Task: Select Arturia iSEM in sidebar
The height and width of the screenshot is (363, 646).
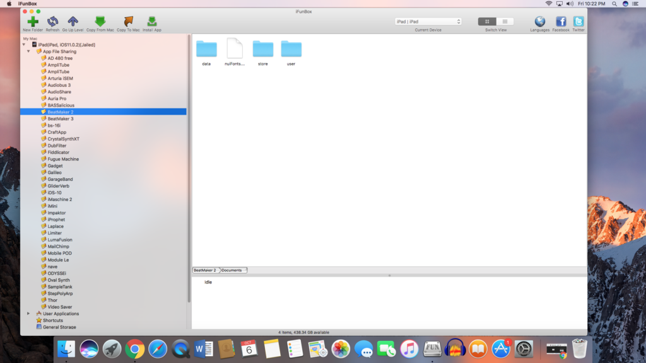Action: [60, 79]
